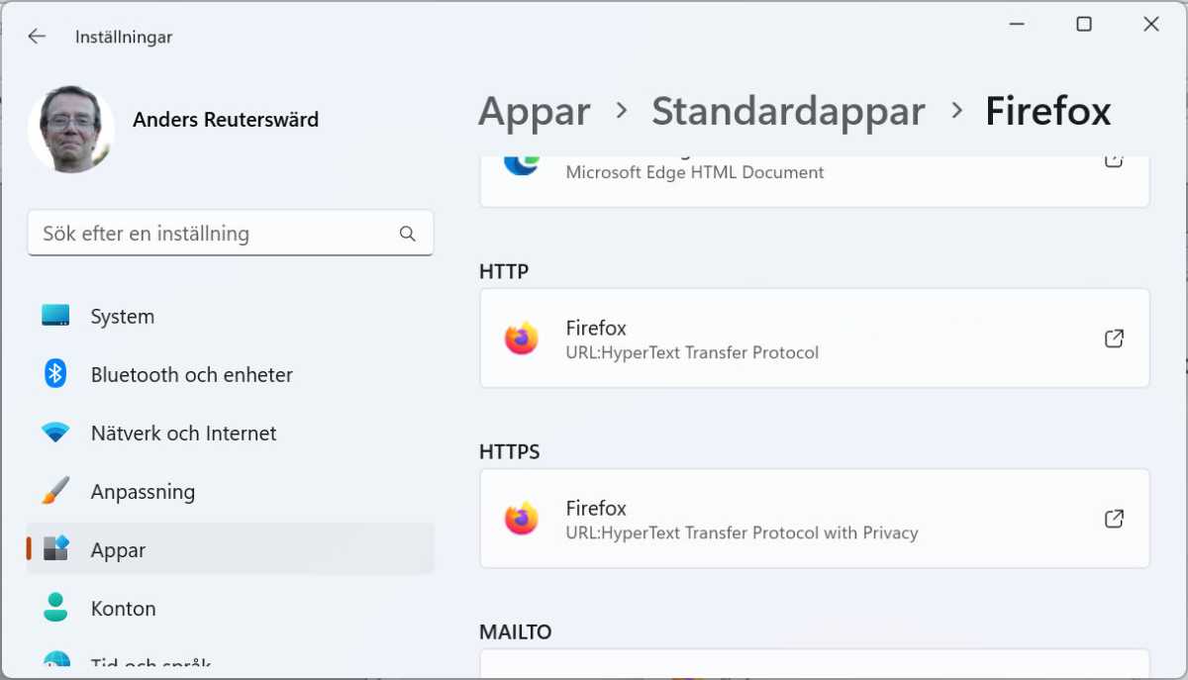The width and height of the screenshot is (1188, 680).
Task: Go to Nätverk och Internet
Action: (183, 434)
